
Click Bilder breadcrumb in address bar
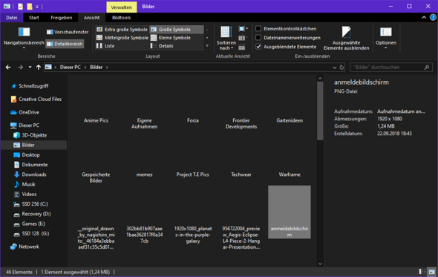point(96,67)
